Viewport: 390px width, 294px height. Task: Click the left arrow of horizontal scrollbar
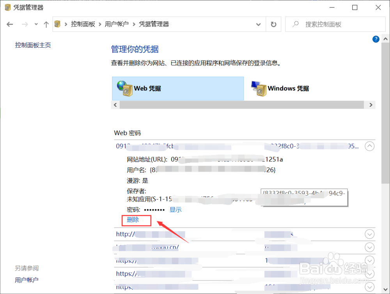click(115, 105)
